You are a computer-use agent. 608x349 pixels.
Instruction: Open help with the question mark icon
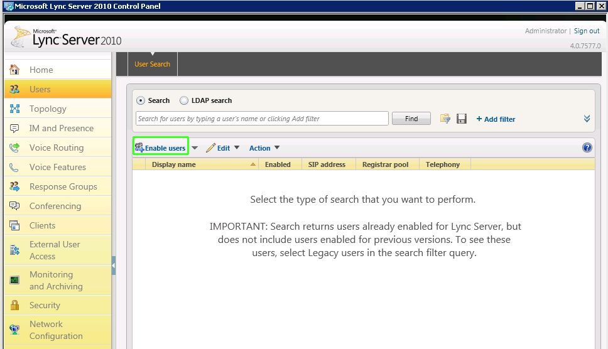[x=587, y=148]
